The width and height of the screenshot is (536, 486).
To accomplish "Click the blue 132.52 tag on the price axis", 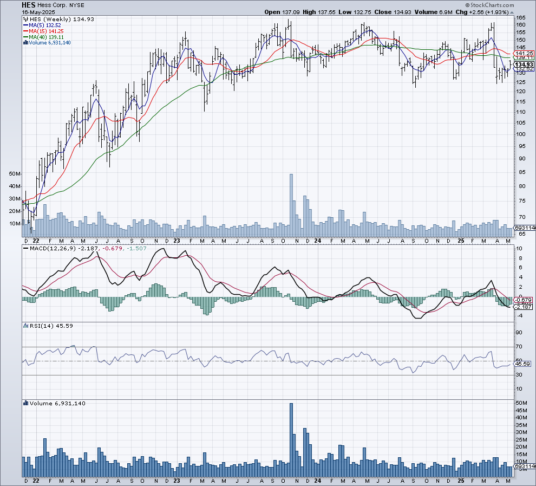I will (x=524, y=69).
